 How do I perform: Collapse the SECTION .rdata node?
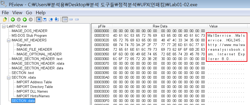(9, 78)
